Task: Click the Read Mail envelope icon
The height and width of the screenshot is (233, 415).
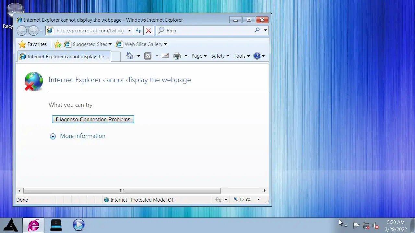Action: click(x=165, y=56)
